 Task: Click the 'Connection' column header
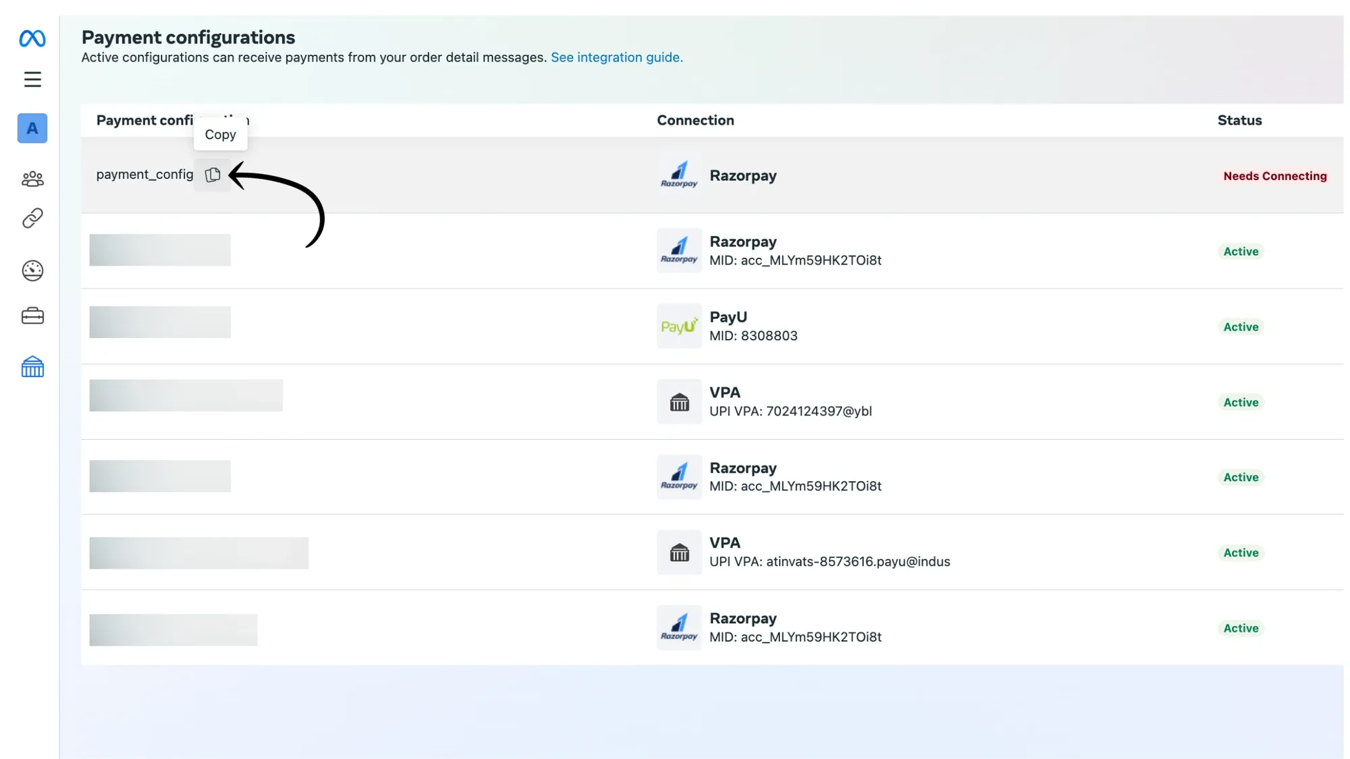tap(695, 120)
